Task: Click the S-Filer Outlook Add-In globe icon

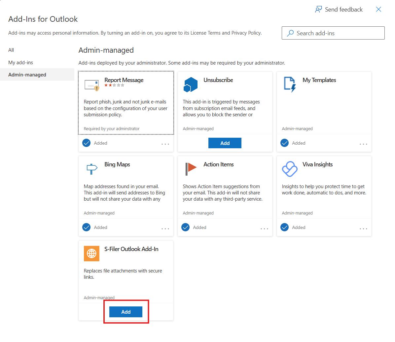Action: [x=92, y=253]
